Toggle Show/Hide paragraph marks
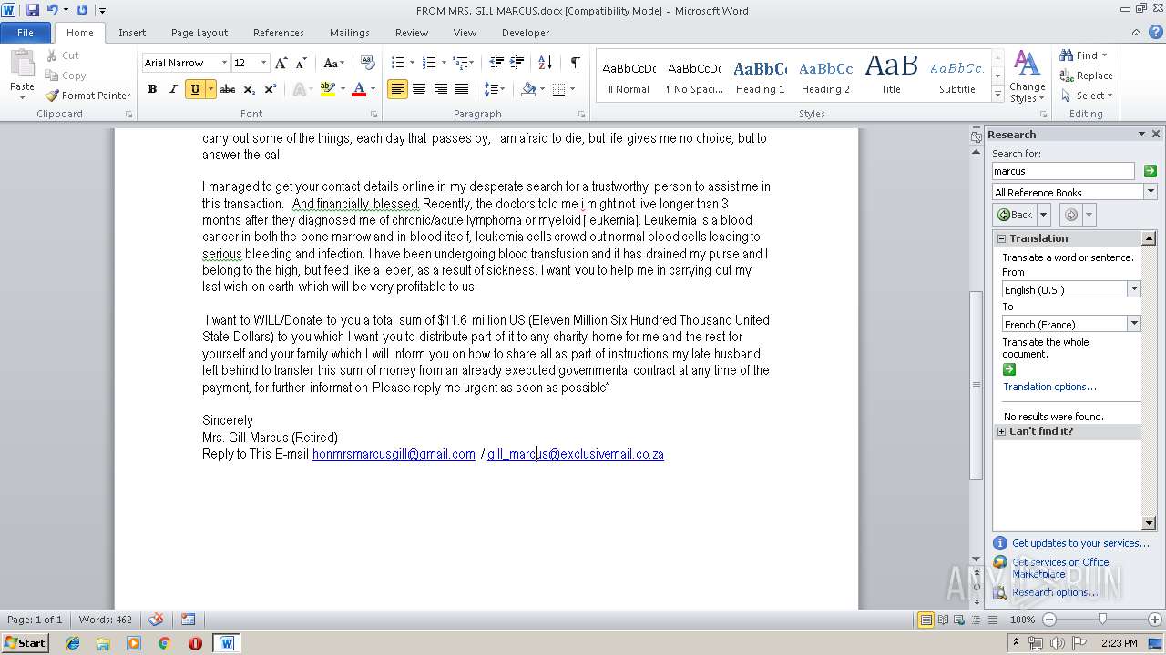The height and width of the screenshot is (655, 1166). 576,63
